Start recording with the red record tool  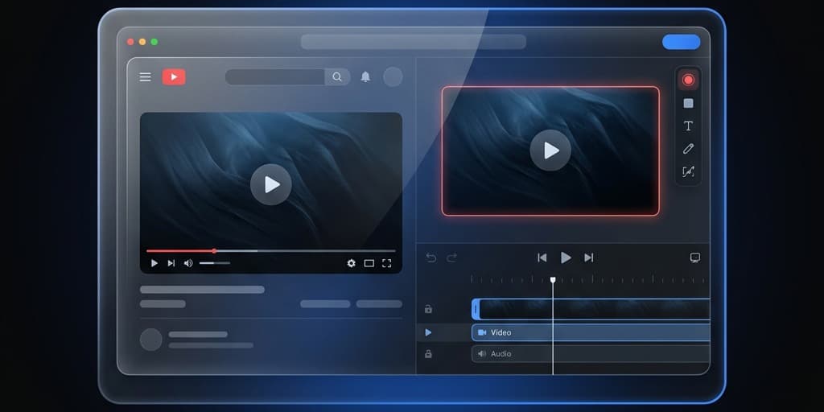click(x=689, y=80)
